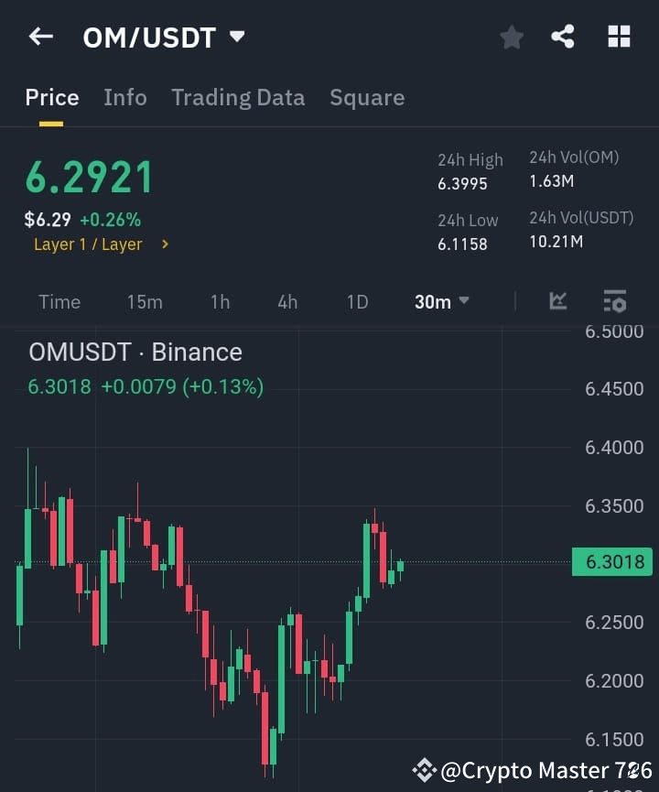Open the back navigation arrow

[x=39, y=37]
